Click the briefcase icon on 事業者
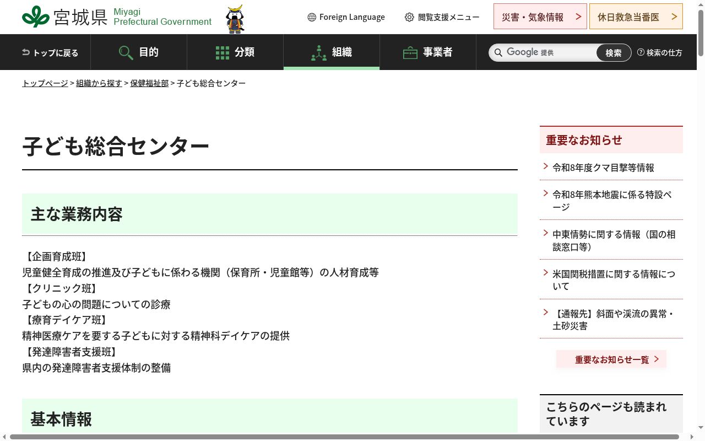The width and height of the screenshot is (705, 441). (x=410, y=52)
